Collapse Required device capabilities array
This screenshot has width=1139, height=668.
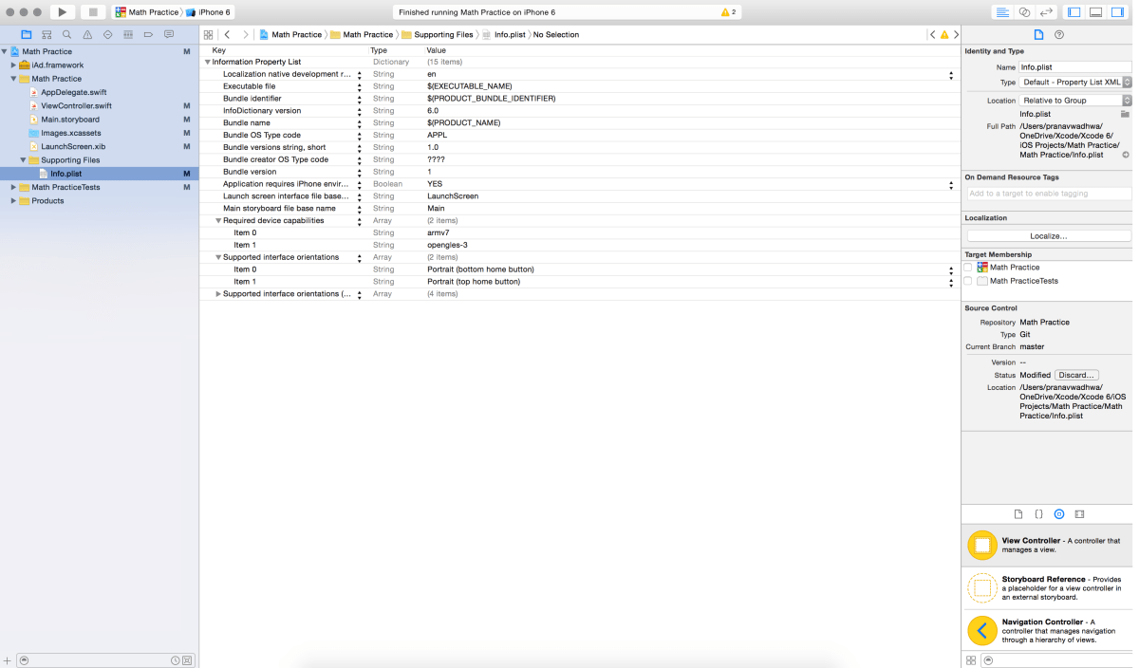pos(218,220)
